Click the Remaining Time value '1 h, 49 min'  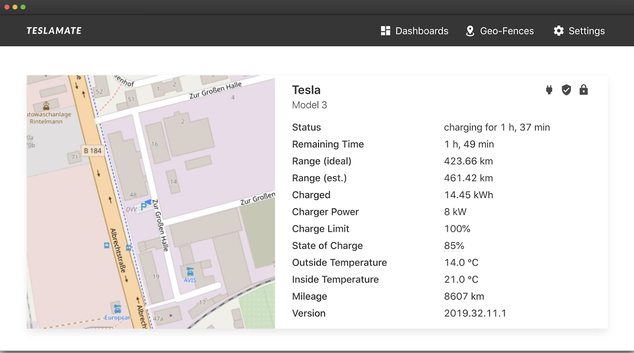469,144
